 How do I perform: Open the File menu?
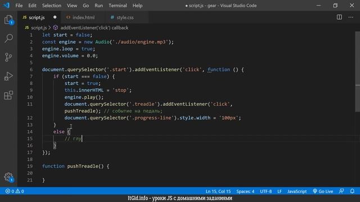(19, 6)
